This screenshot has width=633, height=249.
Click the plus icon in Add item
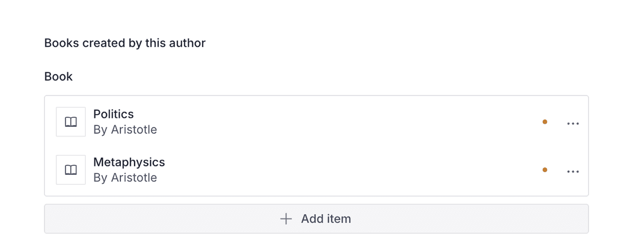point(286,219)
